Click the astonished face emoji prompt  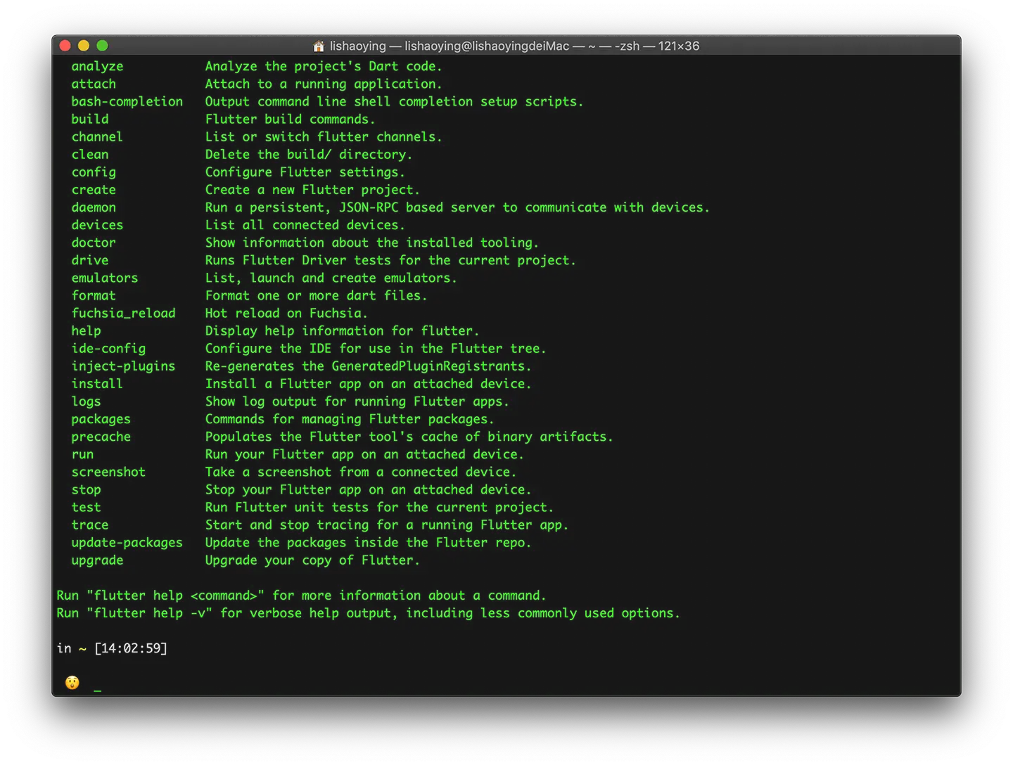click(x=72, y=683)
